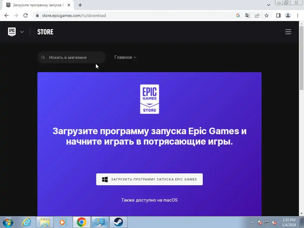
Task: Bookmark this page with the star
Action: click(x=267, y=15)
